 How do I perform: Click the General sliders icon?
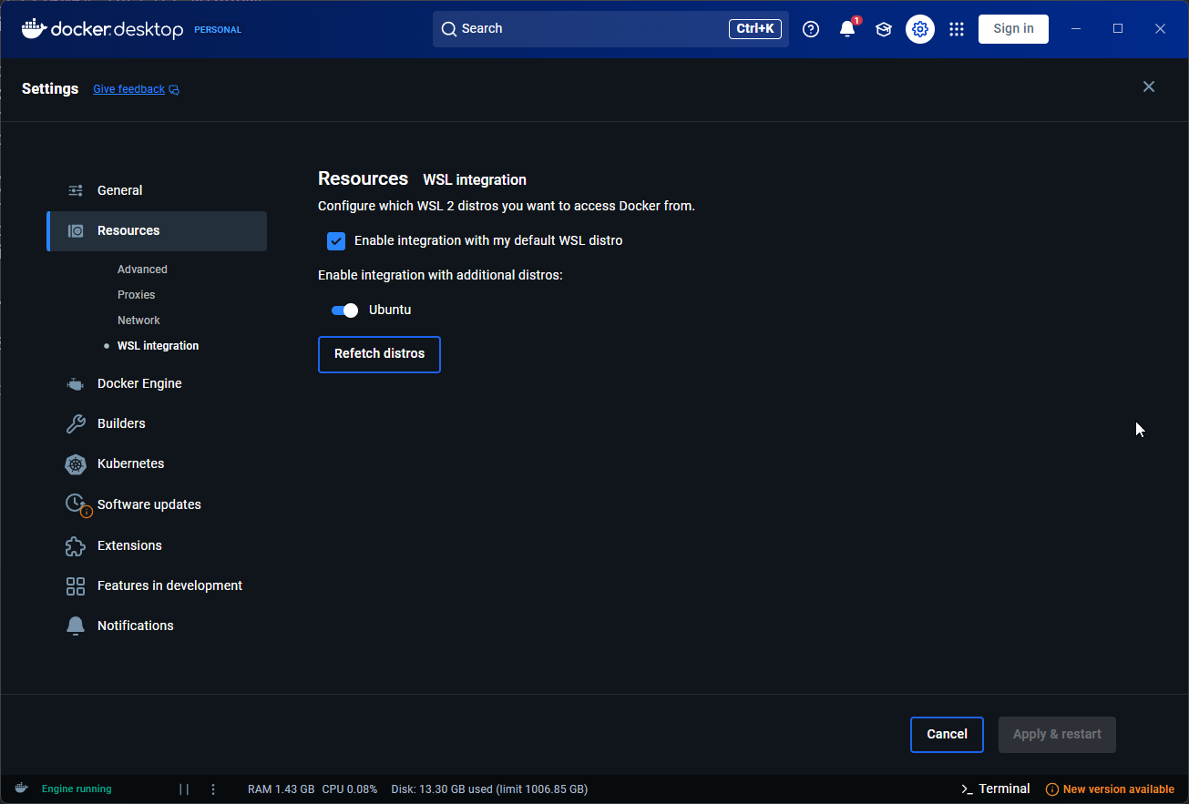[x=76, y=190]
